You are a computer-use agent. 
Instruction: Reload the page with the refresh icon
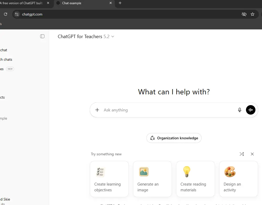6,14
